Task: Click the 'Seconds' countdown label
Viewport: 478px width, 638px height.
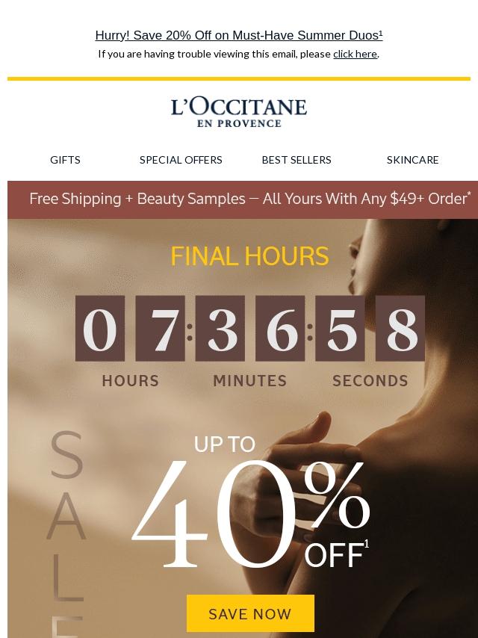Action: 370,381
